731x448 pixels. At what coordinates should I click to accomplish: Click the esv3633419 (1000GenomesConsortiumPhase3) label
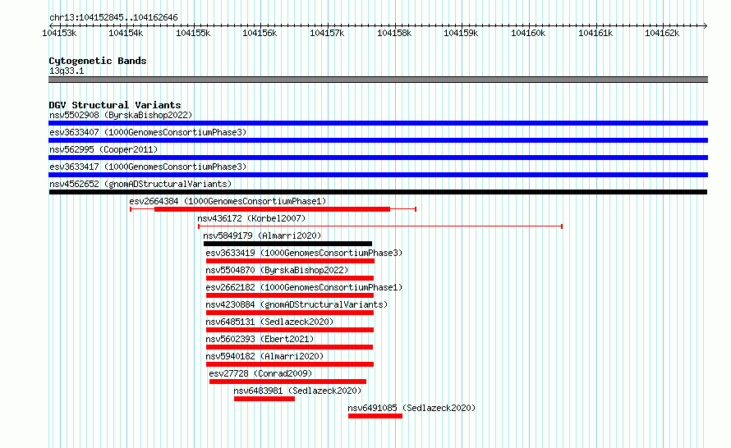[304, 253]
